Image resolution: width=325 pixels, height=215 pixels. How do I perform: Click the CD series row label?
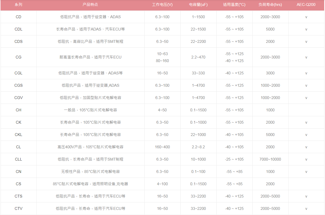tap(18, 17)
